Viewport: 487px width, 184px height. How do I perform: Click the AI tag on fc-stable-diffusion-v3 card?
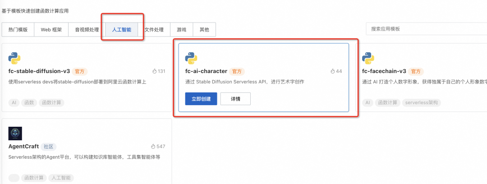14,102
